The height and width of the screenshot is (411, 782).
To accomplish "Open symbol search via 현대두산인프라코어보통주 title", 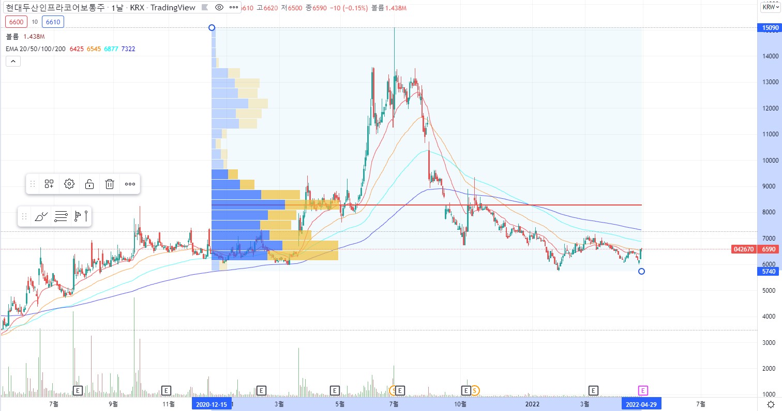I will 55,8.
